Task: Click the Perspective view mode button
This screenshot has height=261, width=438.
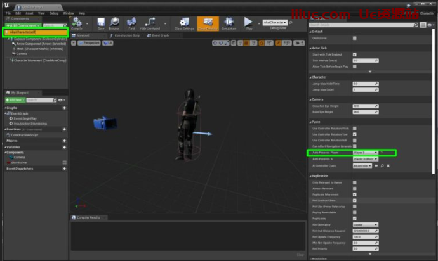Action: click(91, 42)
